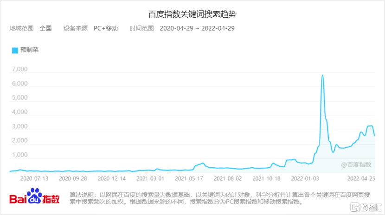Screen dimensions: 385x215
Task: Select the 全国 region value
Action: coord(45,28)
